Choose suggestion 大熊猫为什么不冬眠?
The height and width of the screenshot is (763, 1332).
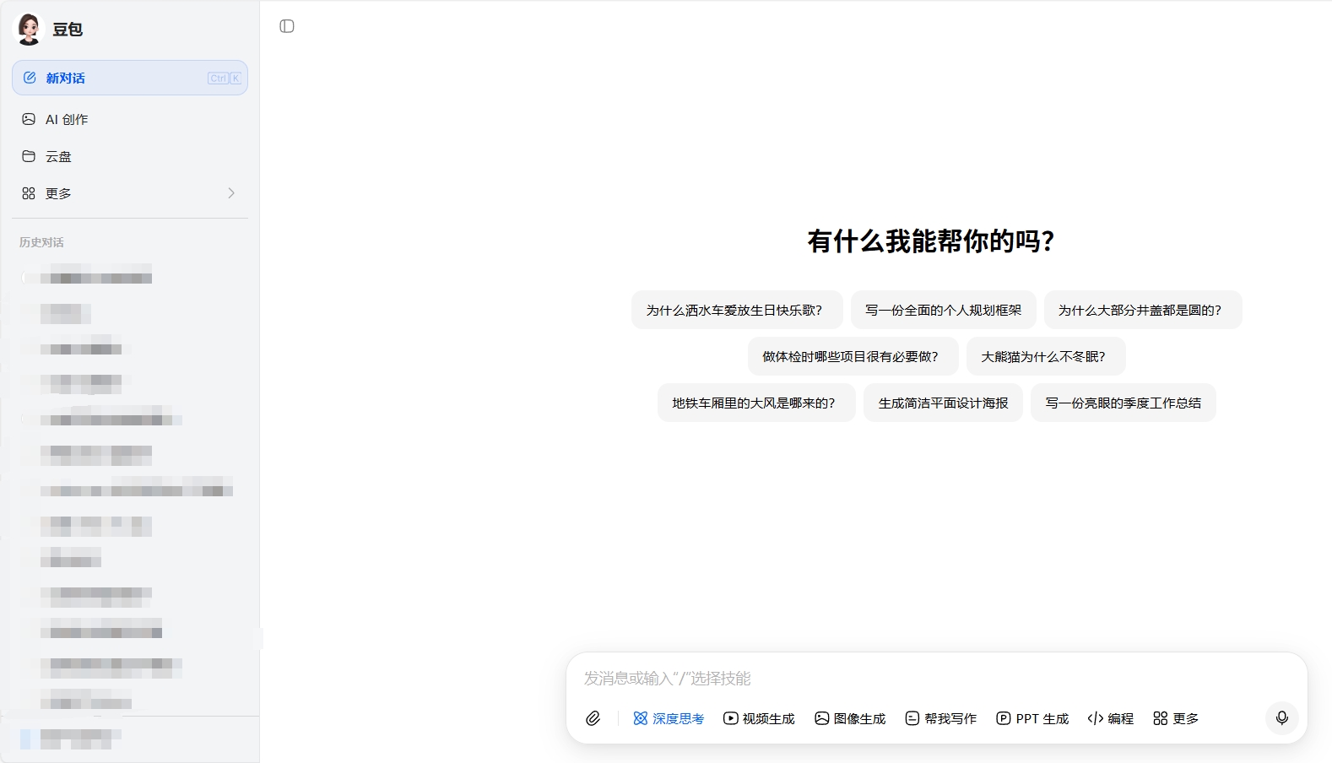tap(1046, 356)
